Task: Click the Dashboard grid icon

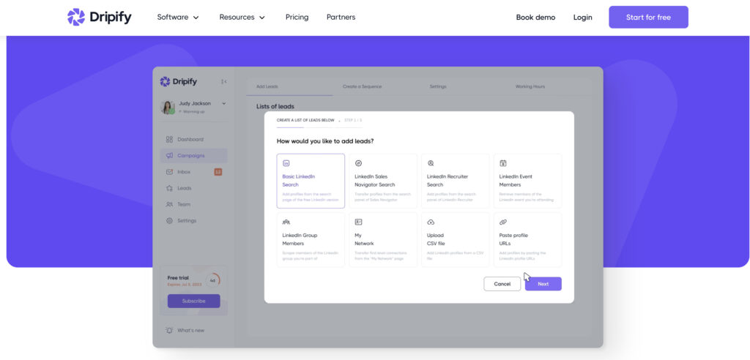Action: [x=169, y=140]
